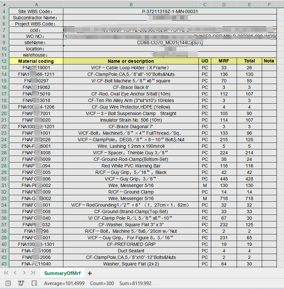Click the Material coding header cell
Image resolution: width=284 pixels, height=289 pixels.
[x=36, y=61]
